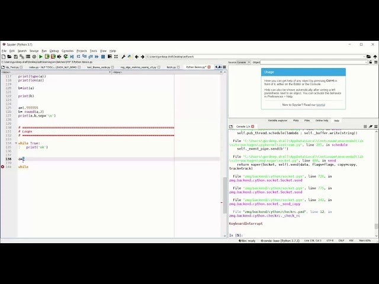This screenshot has height=284, width=379.
Task: Open the Search menu
Action: click(22, 51)
